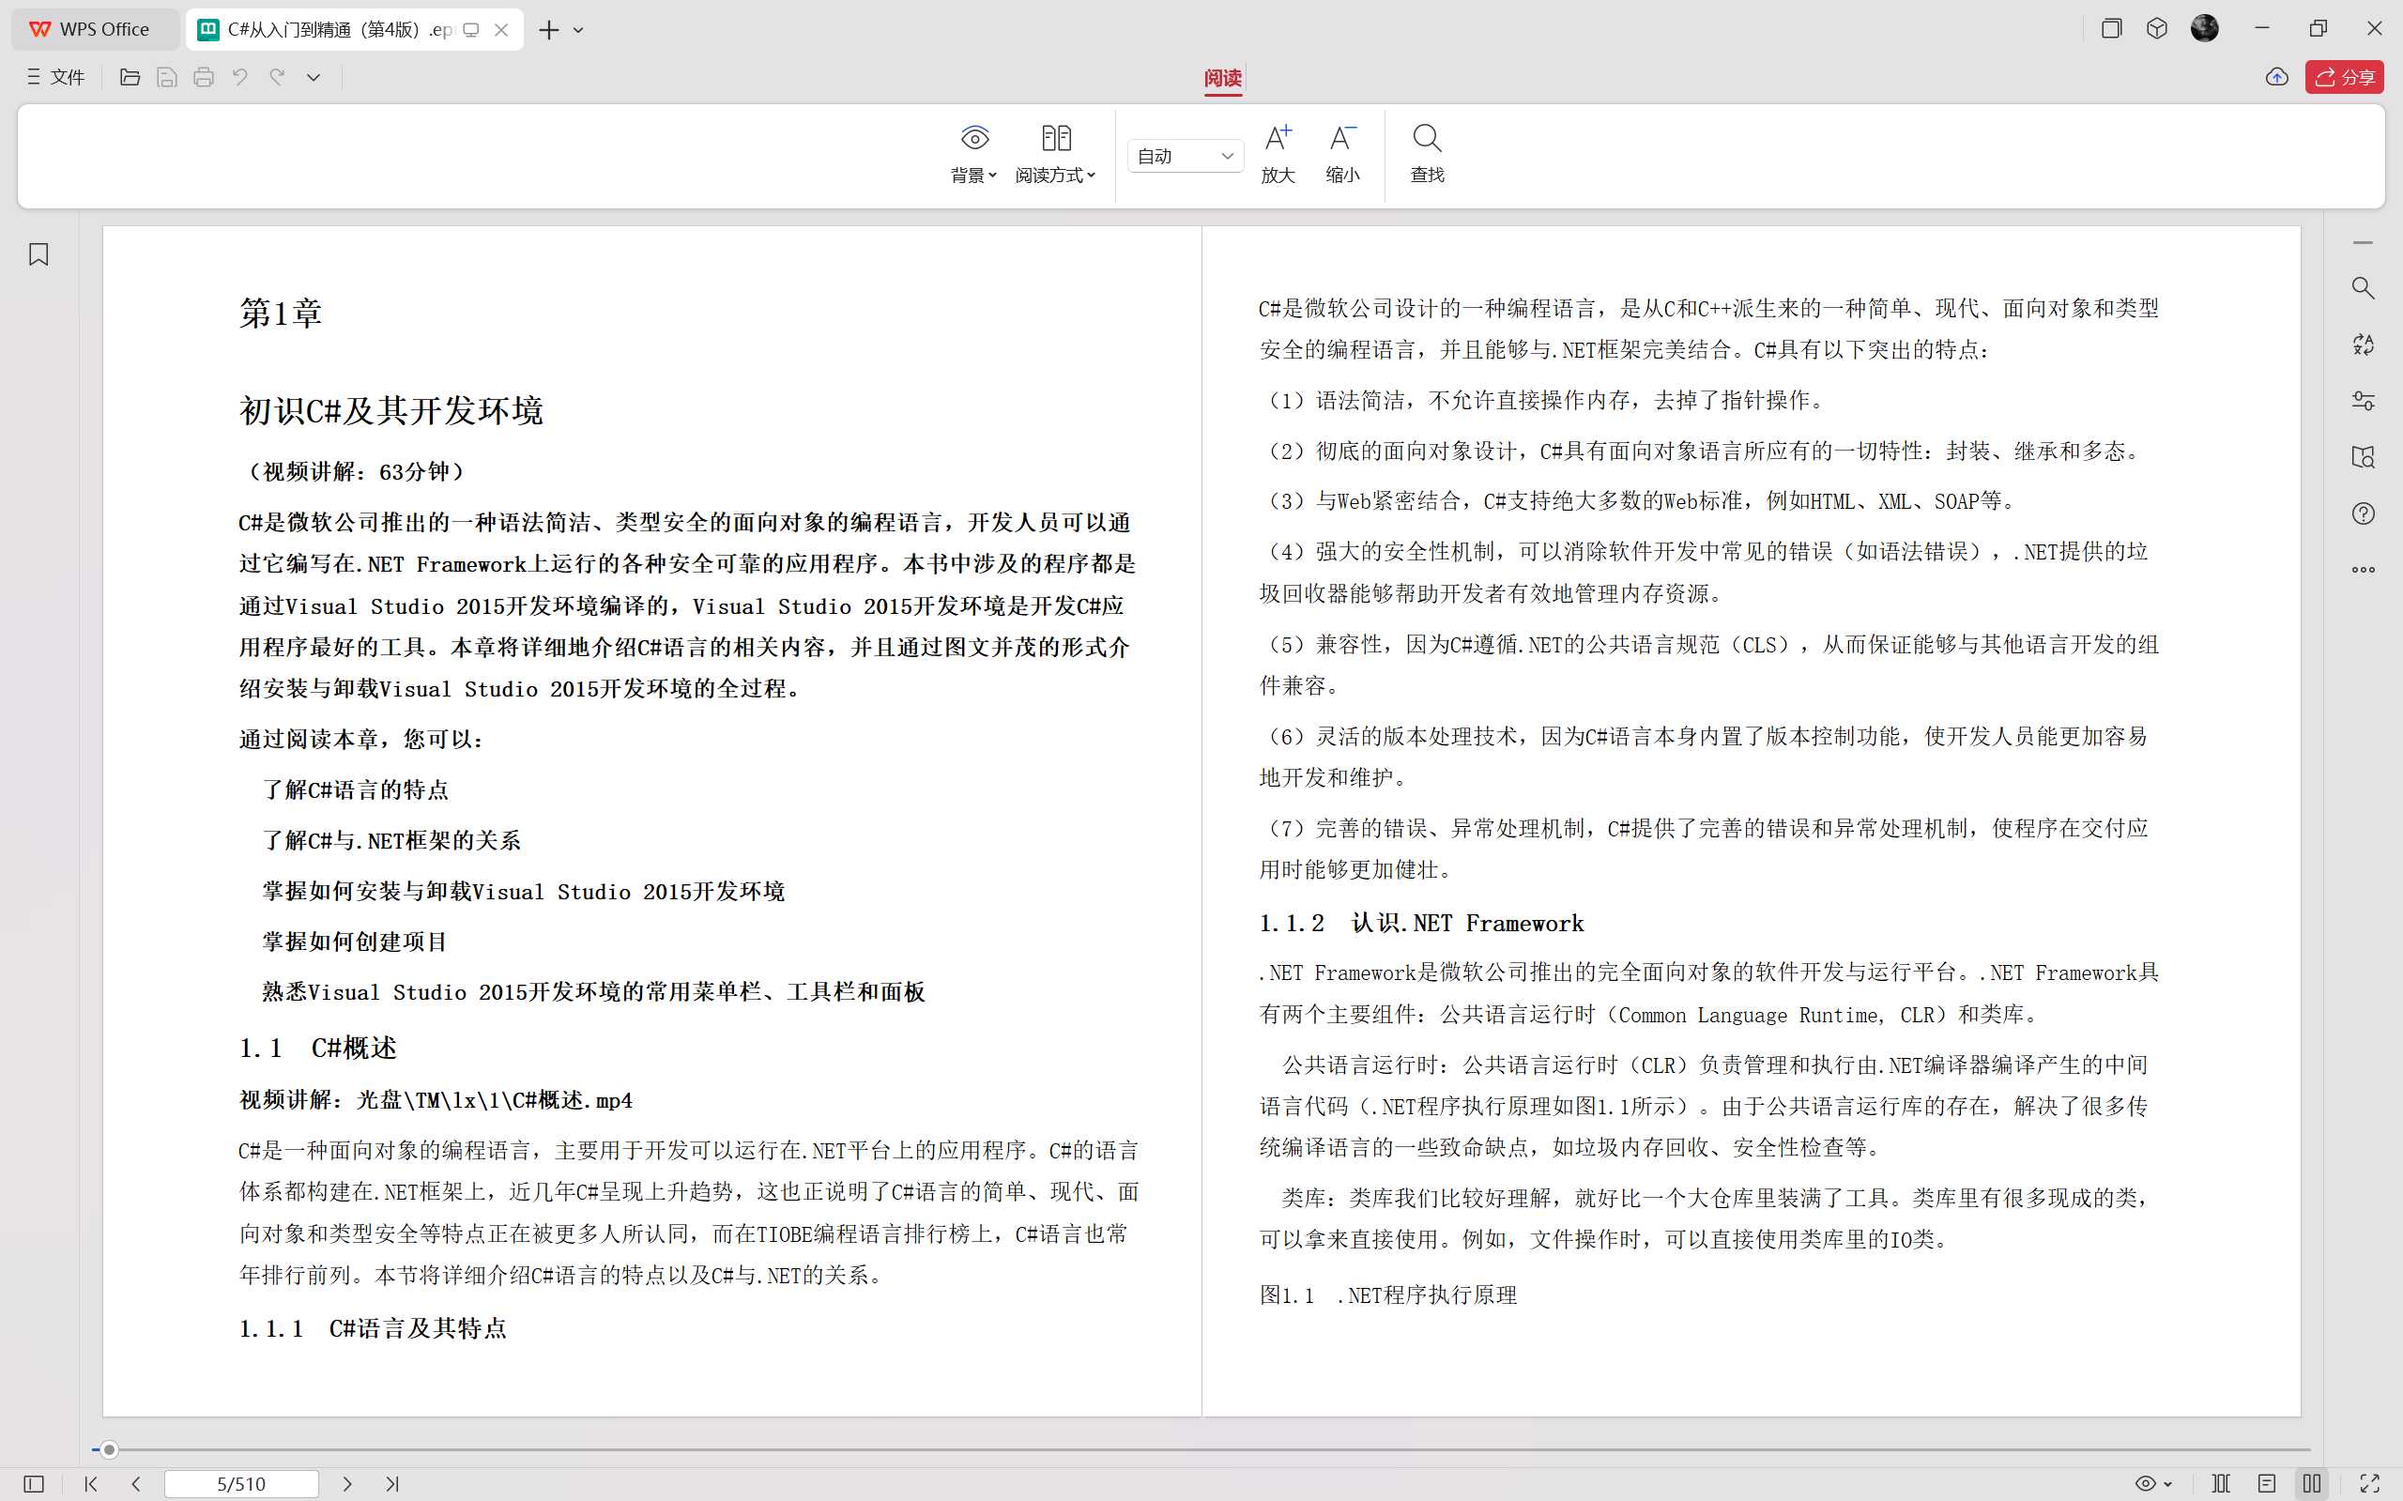Click the more options ellipsis in sidebar
Image resolution: width=2403 pixels, height=1501 pixels.
(2364, 570)
